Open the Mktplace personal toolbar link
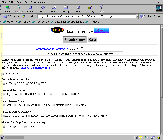 pos(92,22)
